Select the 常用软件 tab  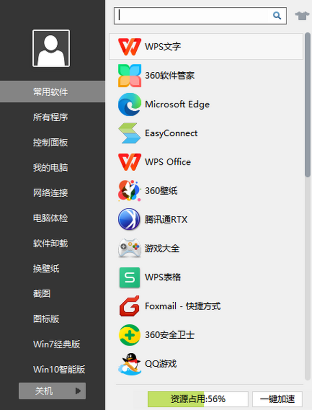coord(53,92)
